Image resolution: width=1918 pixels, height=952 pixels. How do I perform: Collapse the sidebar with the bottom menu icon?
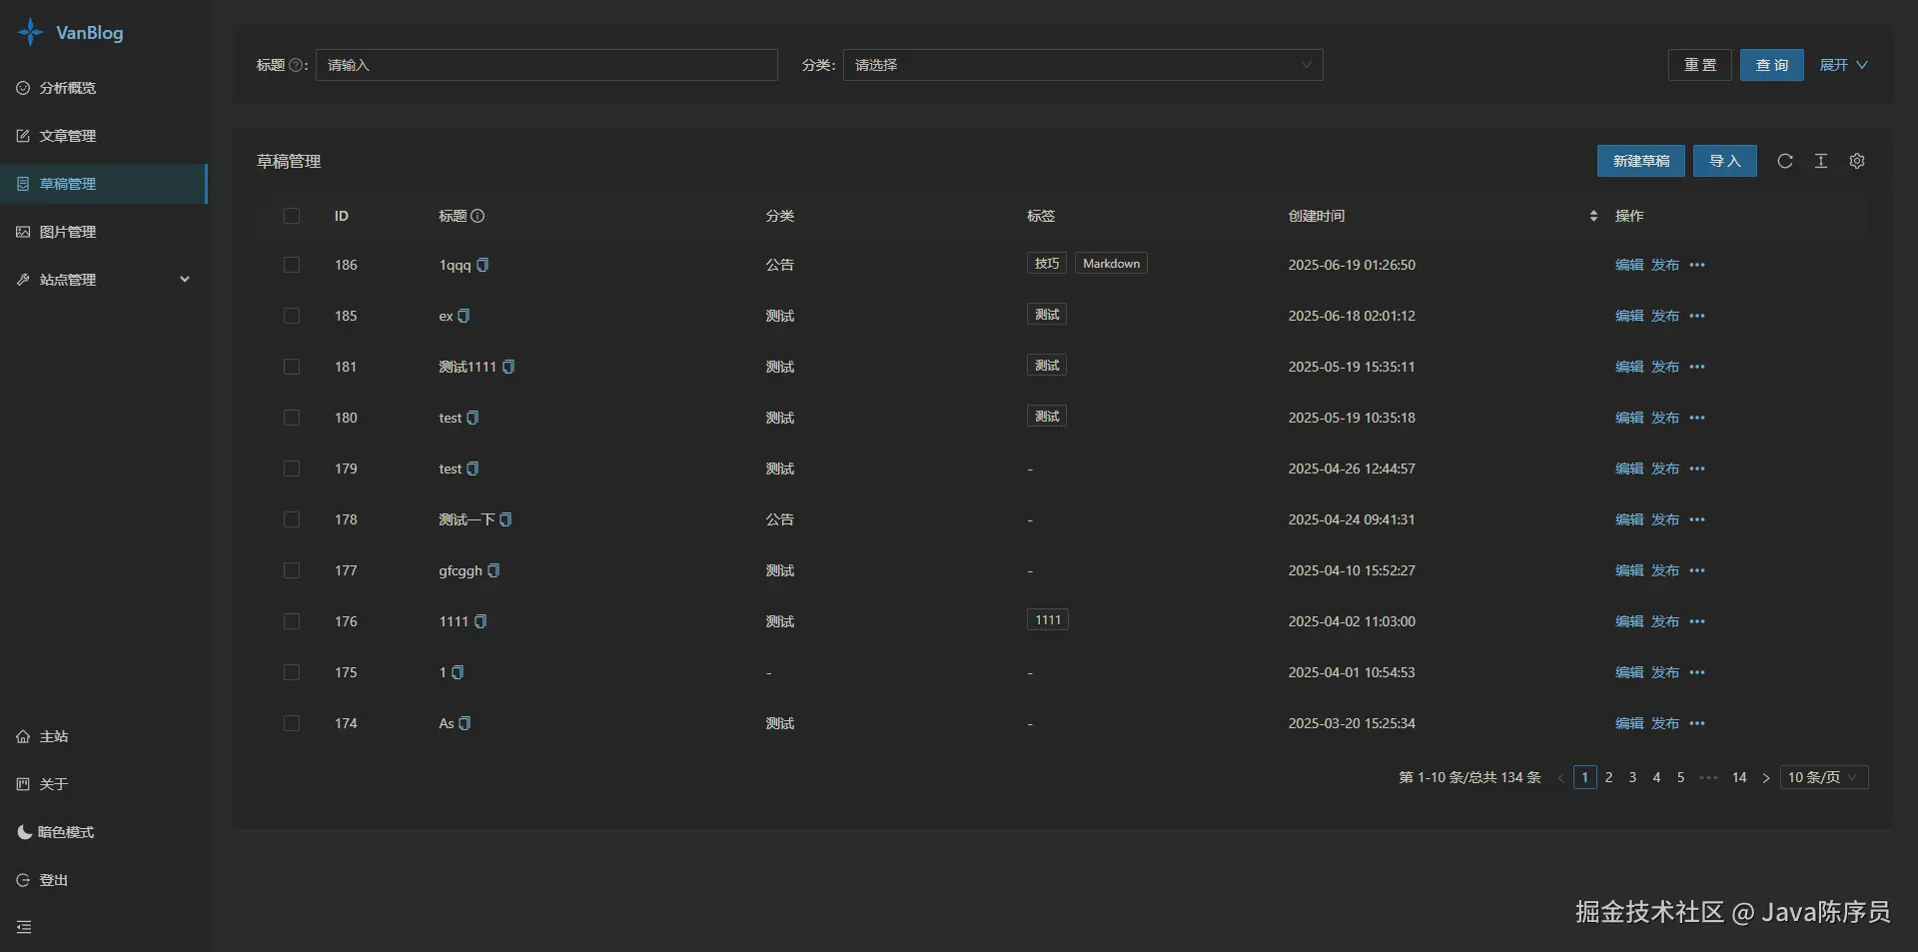[x=24, y=927]
